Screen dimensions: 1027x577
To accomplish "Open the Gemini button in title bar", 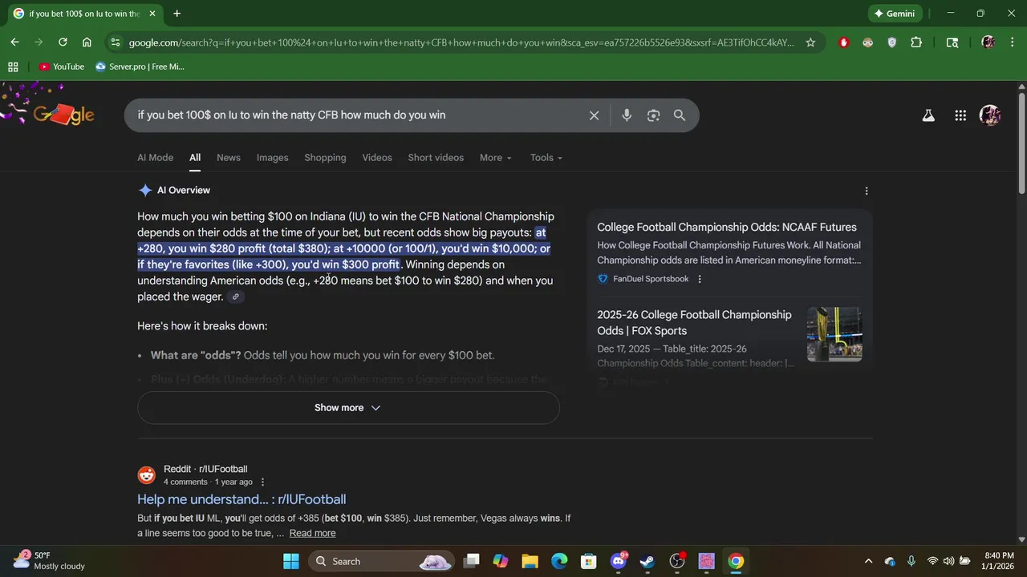I will [895, 14].
